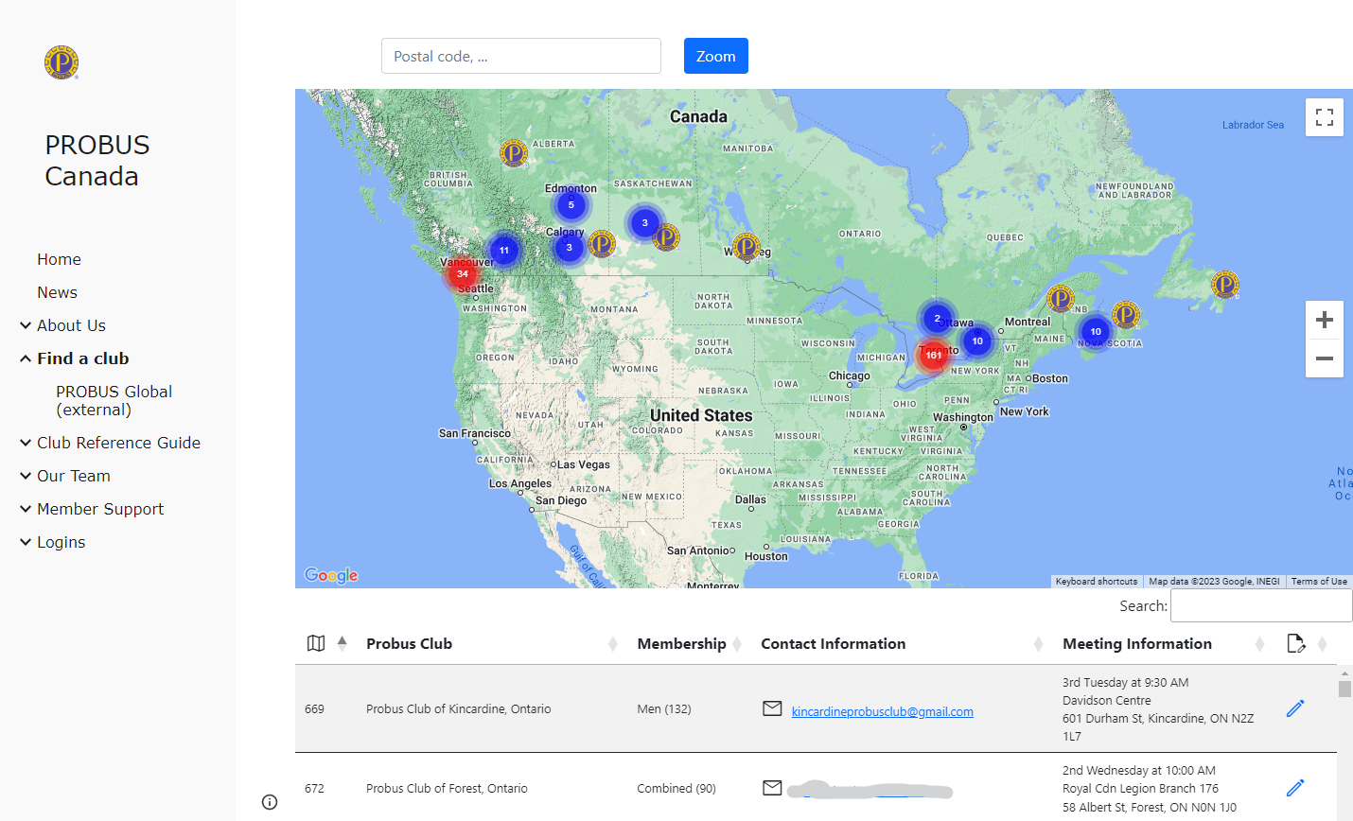Open the Google logo on the map
The height and width of the screenshot is (821, 1353).
tap(331, 575)
